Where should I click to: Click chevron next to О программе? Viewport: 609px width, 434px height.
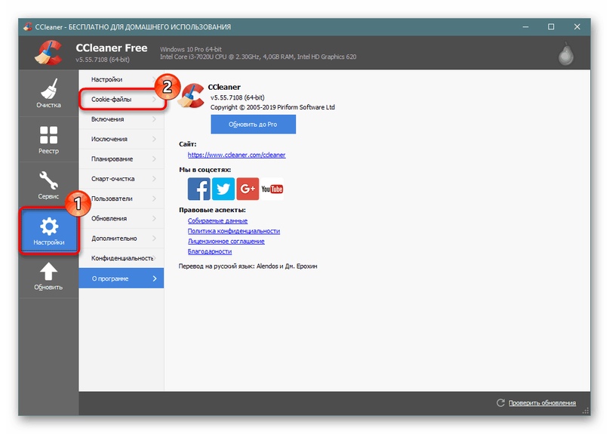point(155,279)
